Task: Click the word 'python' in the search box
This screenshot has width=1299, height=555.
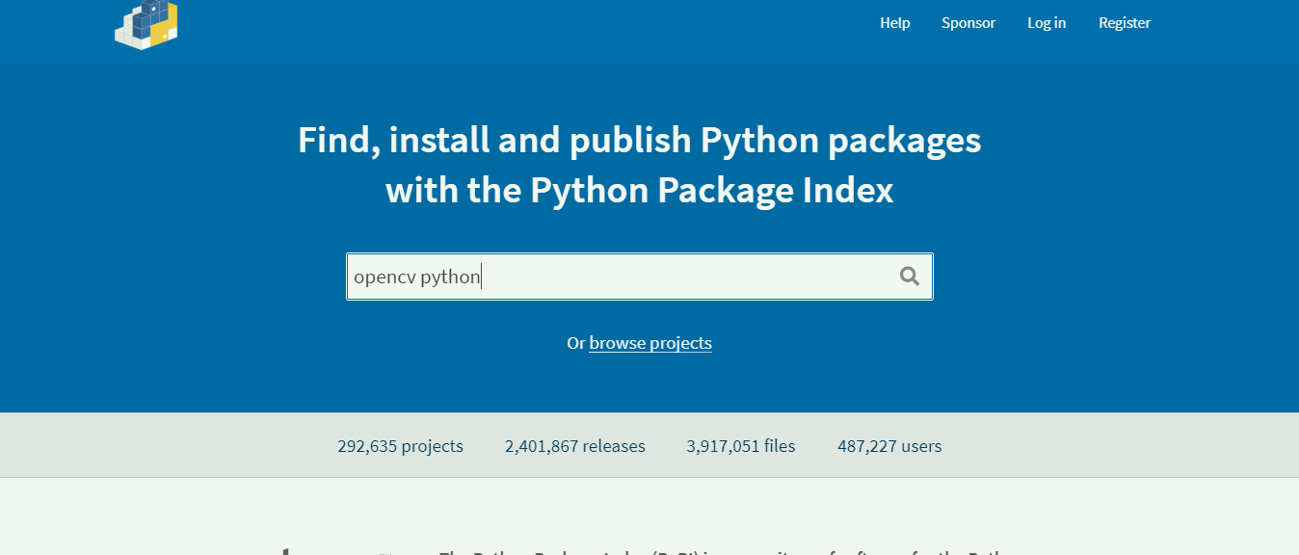Action: (x=449, y=277)
